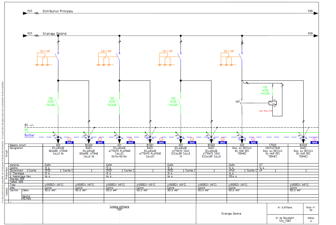Click the 'BS +/-' dashed line label
Image resolution: width=336 pixels, height=225 pixels.
29,125
